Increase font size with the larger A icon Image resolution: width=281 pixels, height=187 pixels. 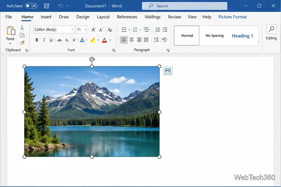coord(94,30)
